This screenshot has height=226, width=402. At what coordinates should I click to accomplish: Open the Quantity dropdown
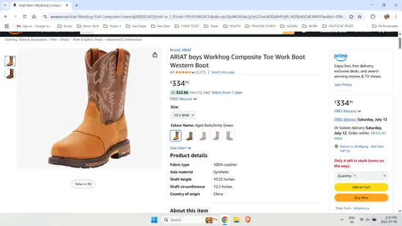pyautogui.click(x=361, y=176)
